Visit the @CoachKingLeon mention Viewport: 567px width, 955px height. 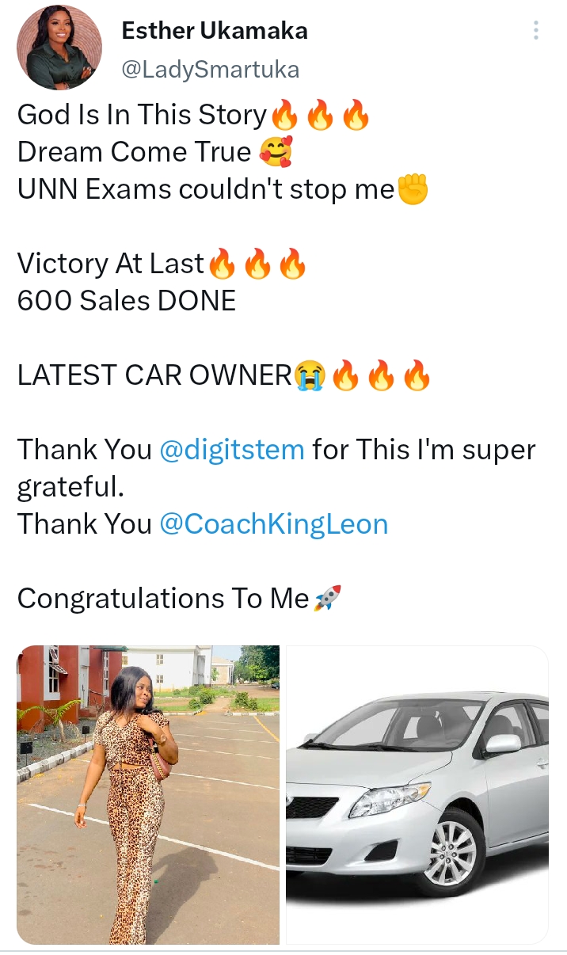pos(274,524)
